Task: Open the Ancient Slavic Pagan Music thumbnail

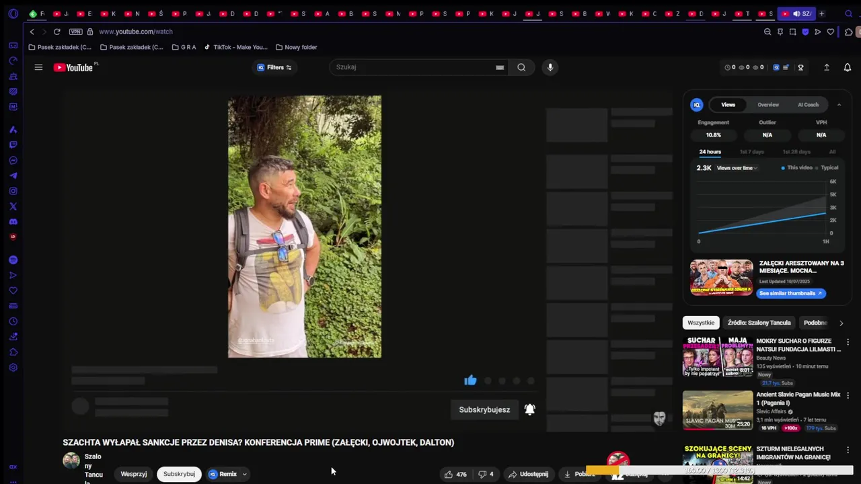Action: coord(718,410)
